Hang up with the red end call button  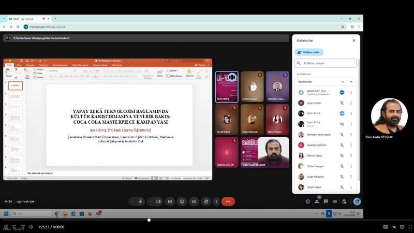tap(228, 201)
